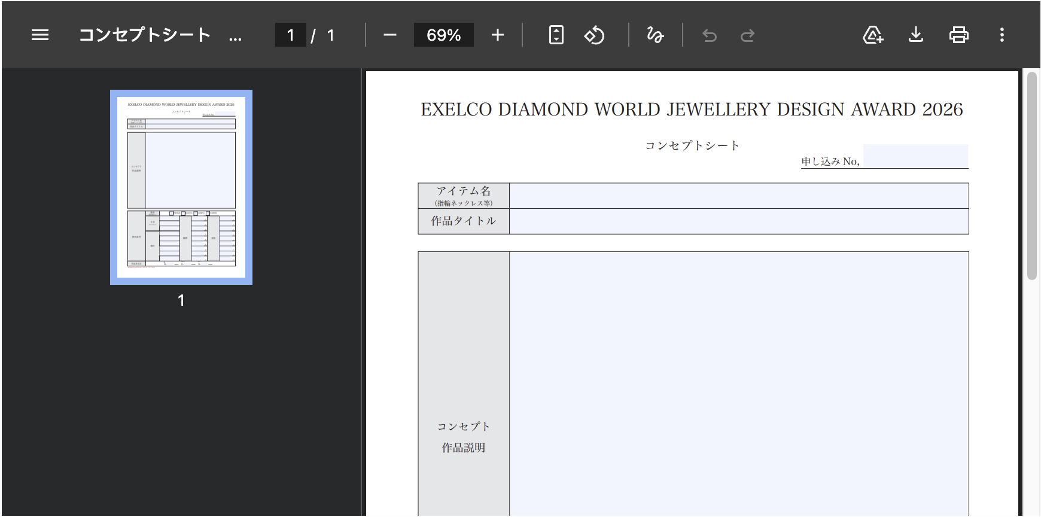Print the document
This screenshot has width=1041, height=517.
959,35
